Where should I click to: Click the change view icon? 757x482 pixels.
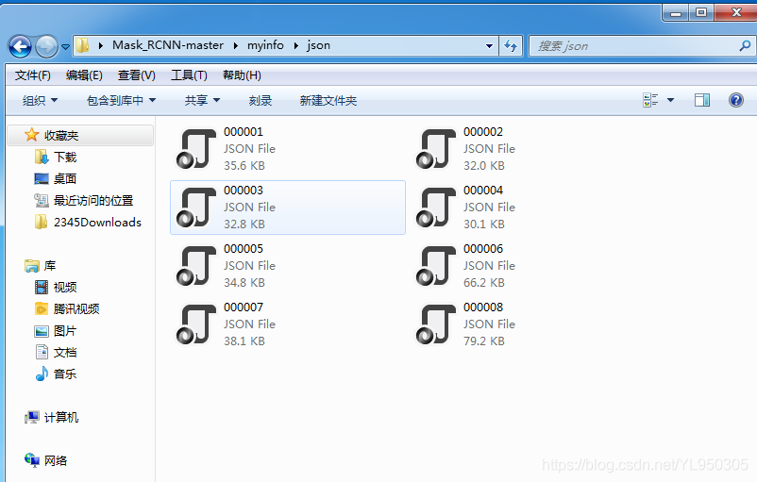click(x=650, y=100)
